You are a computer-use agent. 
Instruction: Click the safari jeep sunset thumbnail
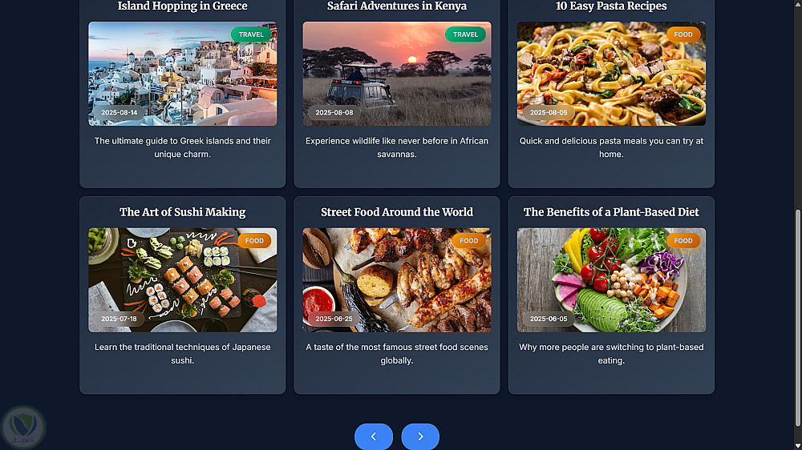pyautogui.click(x=397, y=74)
